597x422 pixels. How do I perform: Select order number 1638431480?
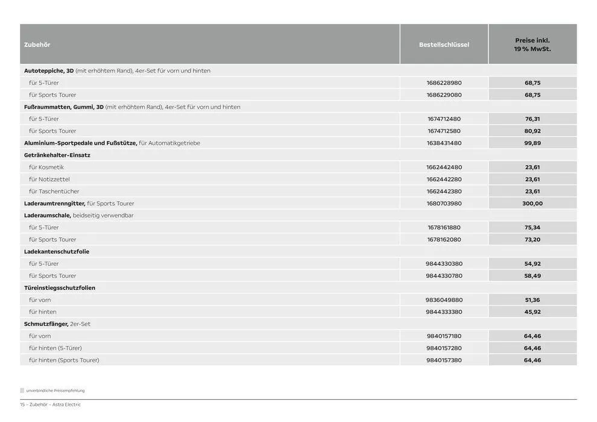444,143
